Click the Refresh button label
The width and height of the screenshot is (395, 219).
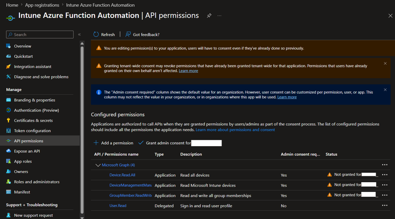[108, 35]
